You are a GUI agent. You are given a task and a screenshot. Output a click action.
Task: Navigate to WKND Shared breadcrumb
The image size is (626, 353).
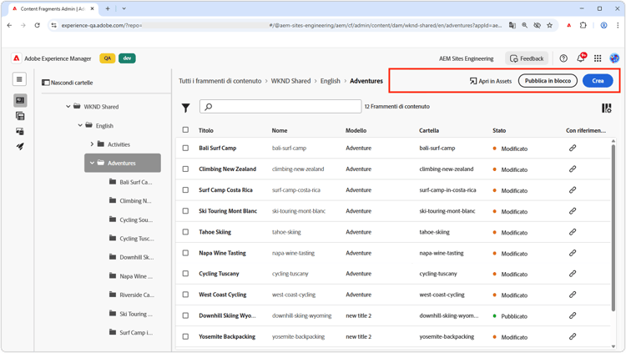[290, 81]
